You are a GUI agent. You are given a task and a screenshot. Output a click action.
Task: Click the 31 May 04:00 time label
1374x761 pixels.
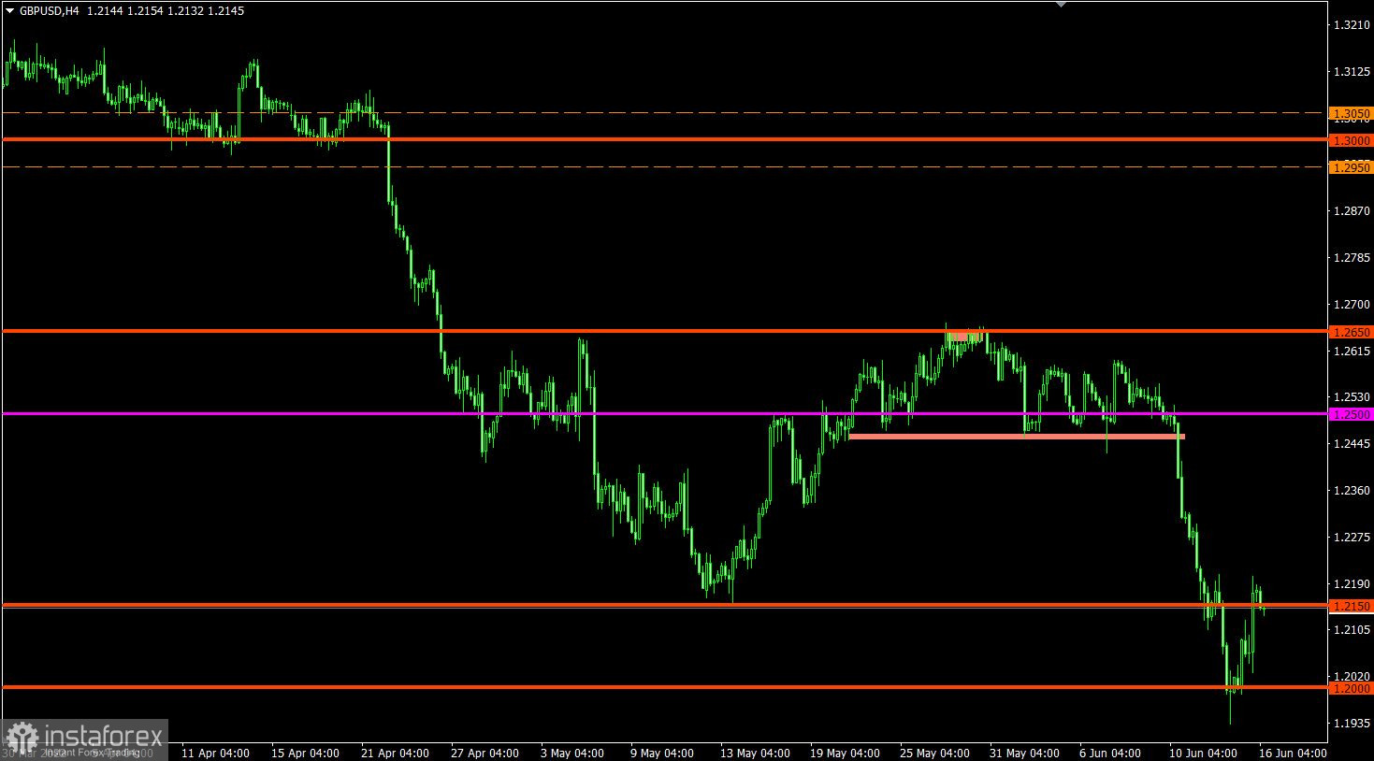(x=1022, y=753)
